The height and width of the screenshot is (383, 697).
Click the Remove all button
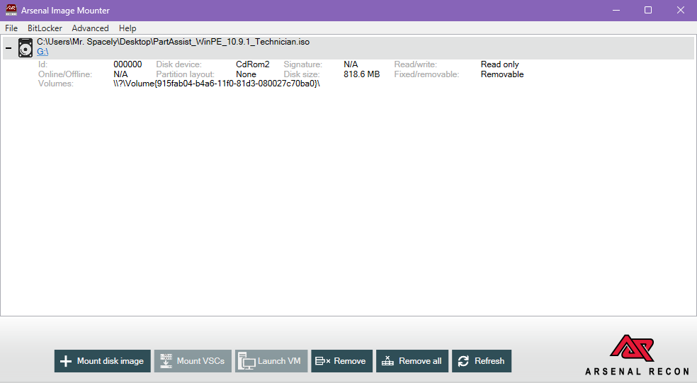coord(412,361)
